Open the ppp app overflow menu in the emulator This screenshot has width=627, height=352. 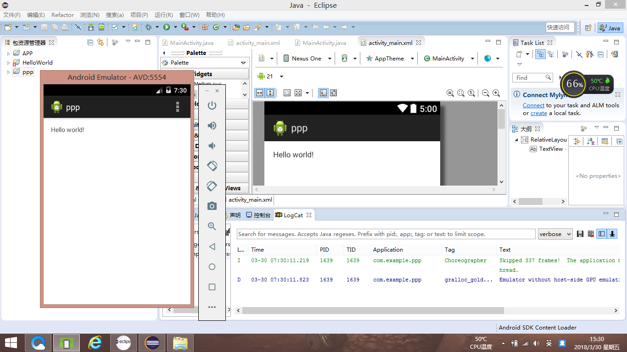pyautogui.click(x=178, y=107)
